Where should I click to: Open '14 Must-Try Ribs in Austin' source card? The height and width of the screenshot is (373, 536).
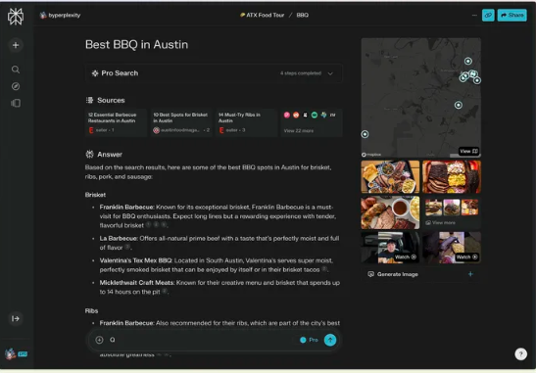coord(246,122)
